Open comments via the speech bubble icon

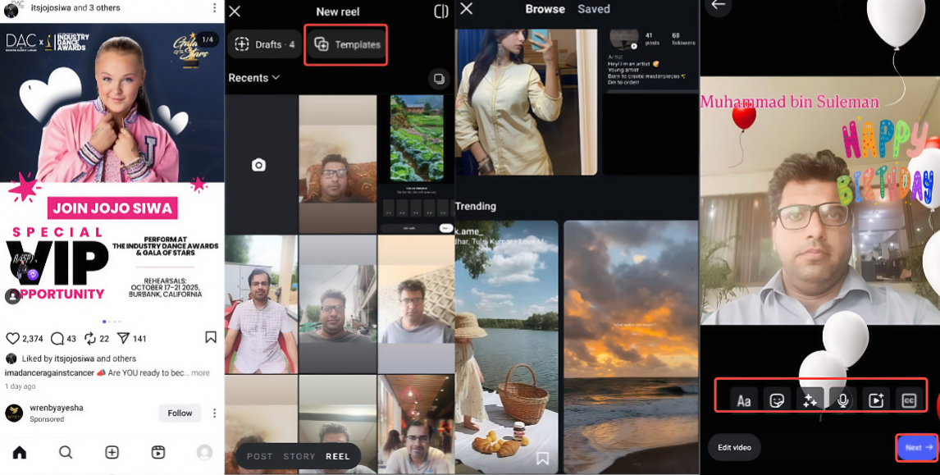[x=57, y=338]
